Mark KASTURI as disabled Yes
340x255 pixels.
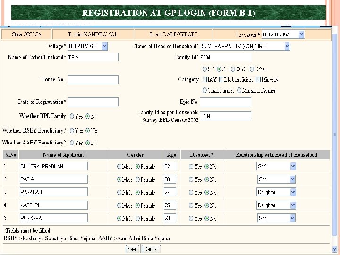(191, 205)
